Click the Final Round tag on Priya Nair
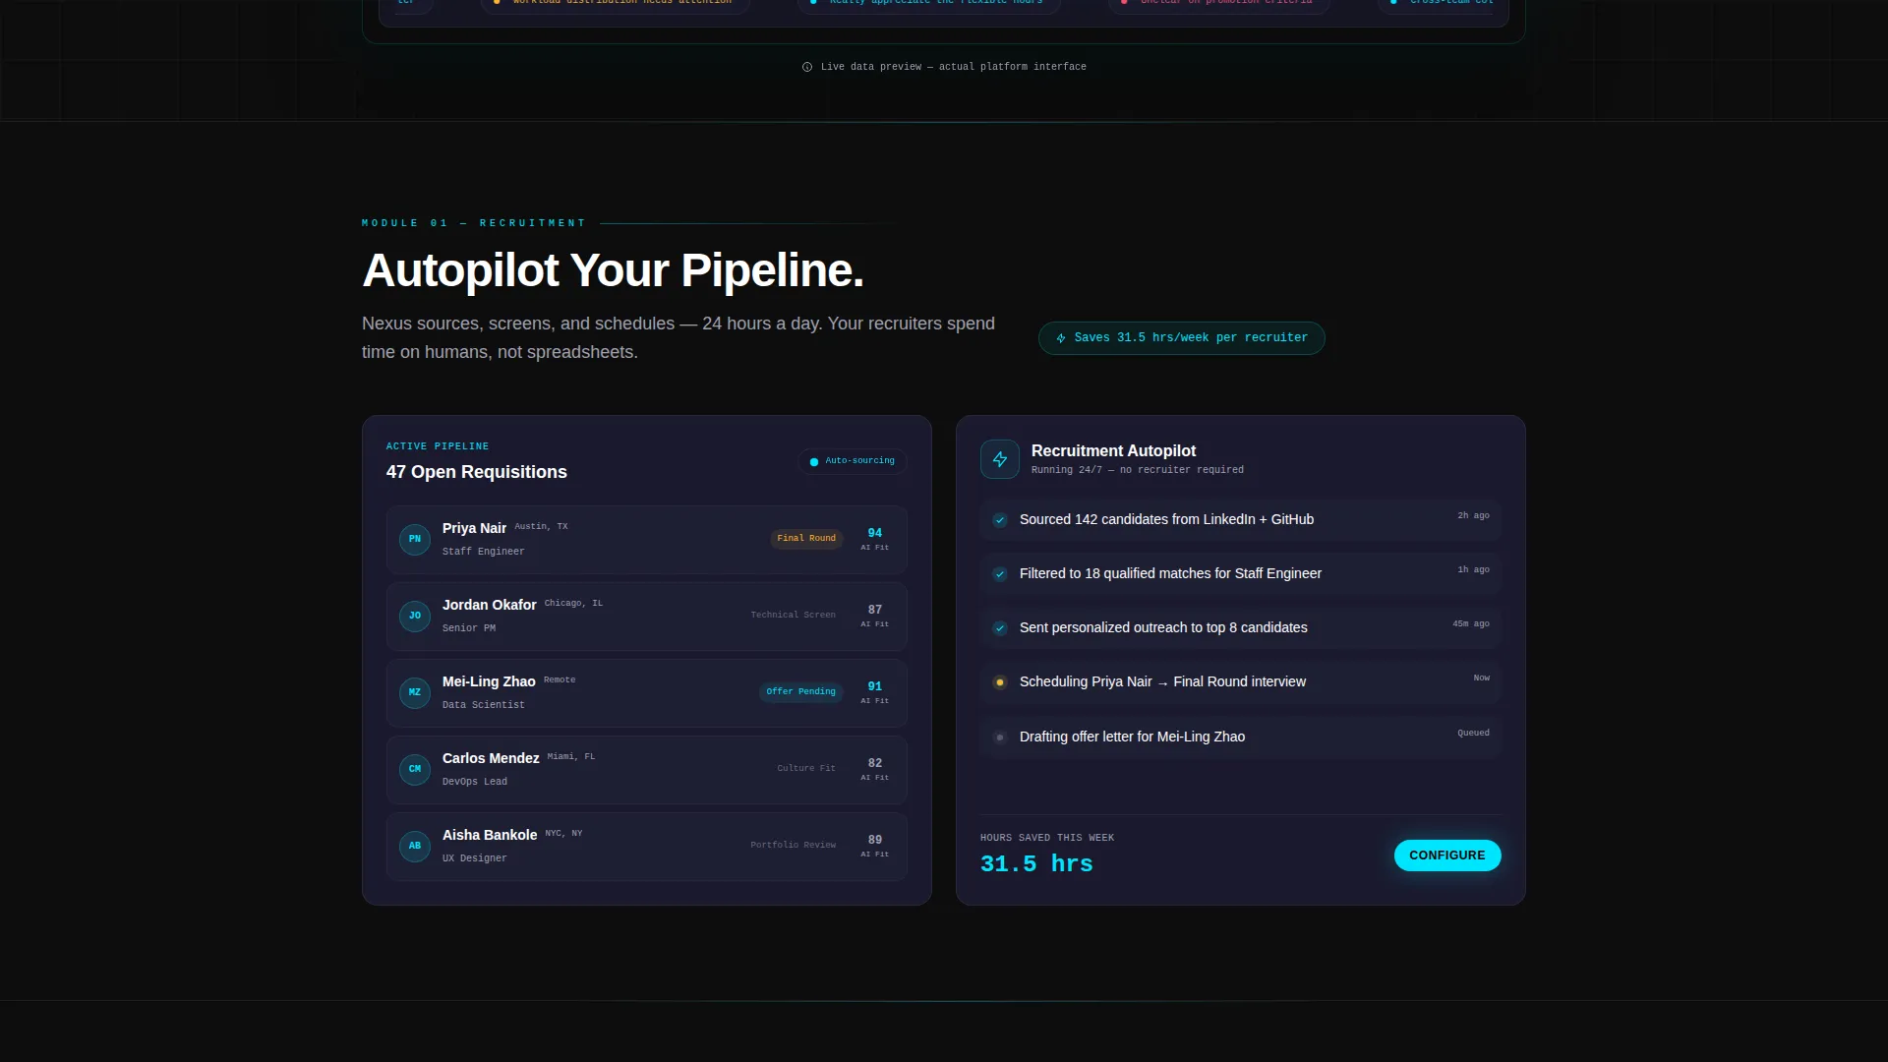 click(x=806, y=539)
